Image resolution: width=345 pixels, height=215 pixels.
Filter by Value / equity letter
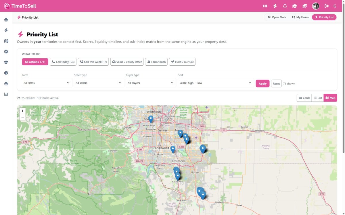127,62
